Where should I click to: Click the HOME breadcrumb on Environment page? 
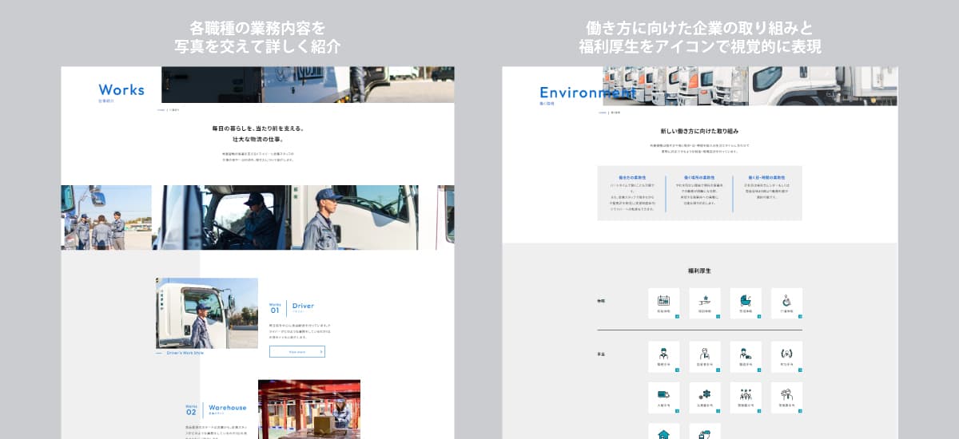pyautogui.click(x=603, y=113)
